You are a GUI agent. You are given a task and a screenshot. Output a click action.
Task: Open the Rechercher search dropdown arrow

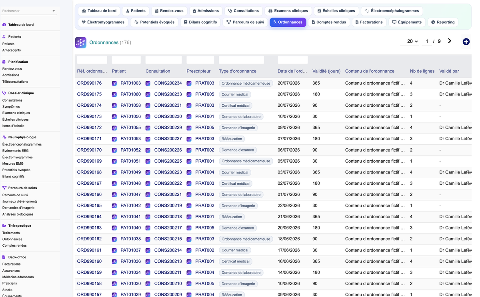[54, 11]
